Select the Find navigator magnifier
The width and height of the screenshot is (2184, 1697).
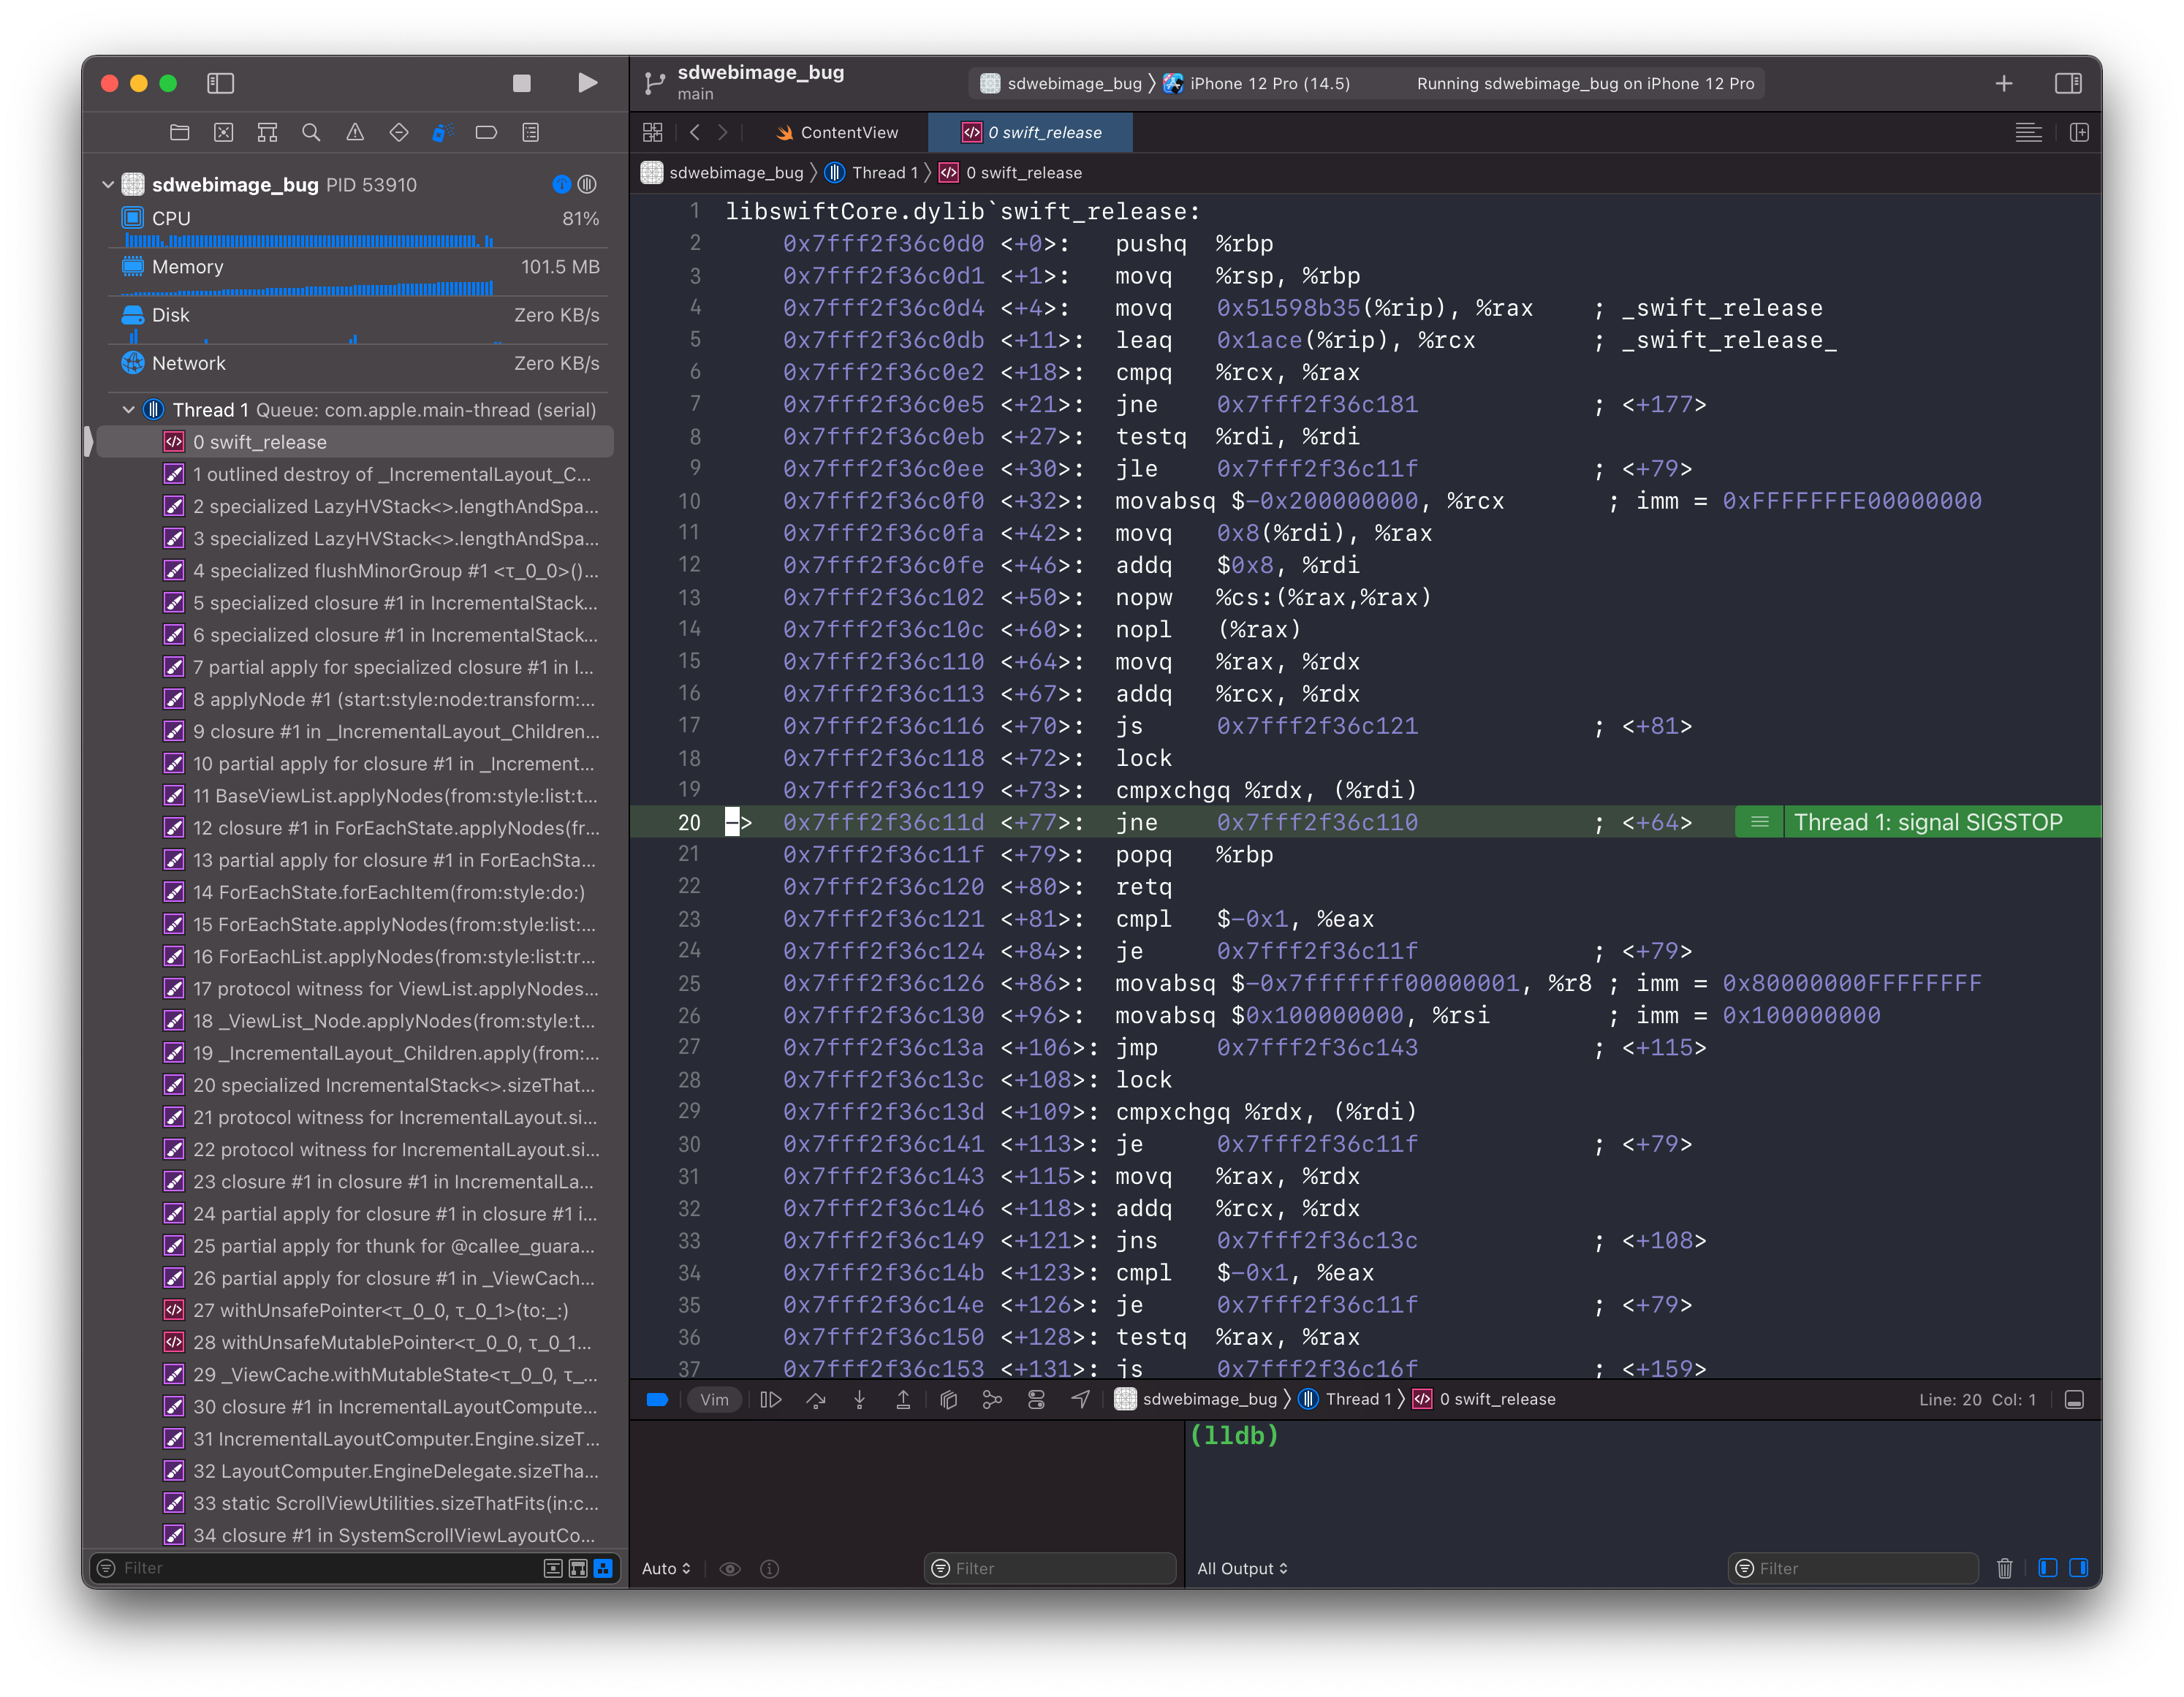(311, 132)
